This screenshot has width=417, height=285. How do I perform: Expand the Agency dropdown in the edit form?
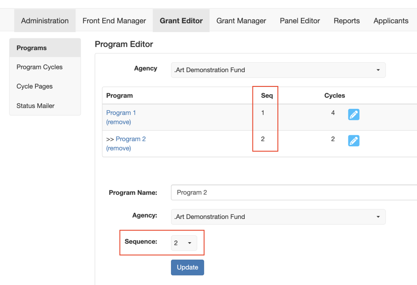click(x=278, y=217)
